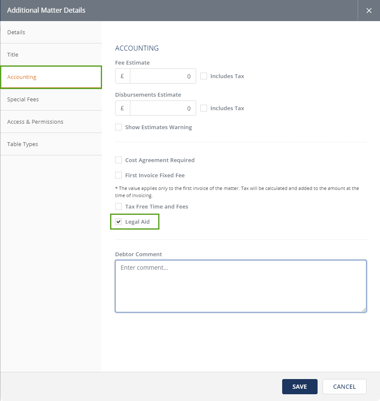This screenshot has height=401, width=380.
Task: Enable Includes Tax for Disbursements Estimate
Action: click(x=204, y=108)
